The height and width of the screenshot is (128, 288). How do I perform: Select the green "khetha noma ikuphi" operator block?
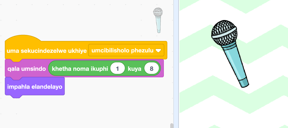click(104, 69)
